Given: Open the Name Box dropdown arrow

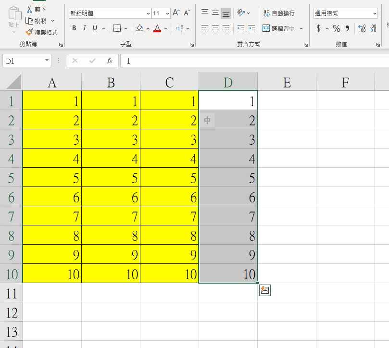Looking at the screenshot, I should click(x=47, y=60).
